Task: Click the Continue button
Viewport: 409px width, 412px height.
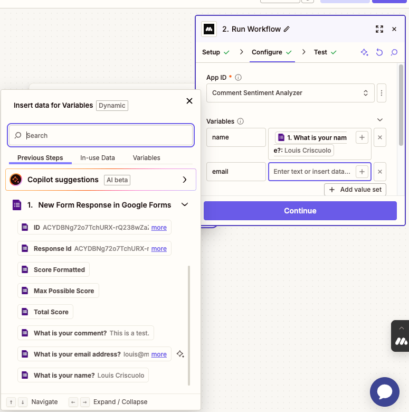Action: pyautogui.click(x=300, y=211)
